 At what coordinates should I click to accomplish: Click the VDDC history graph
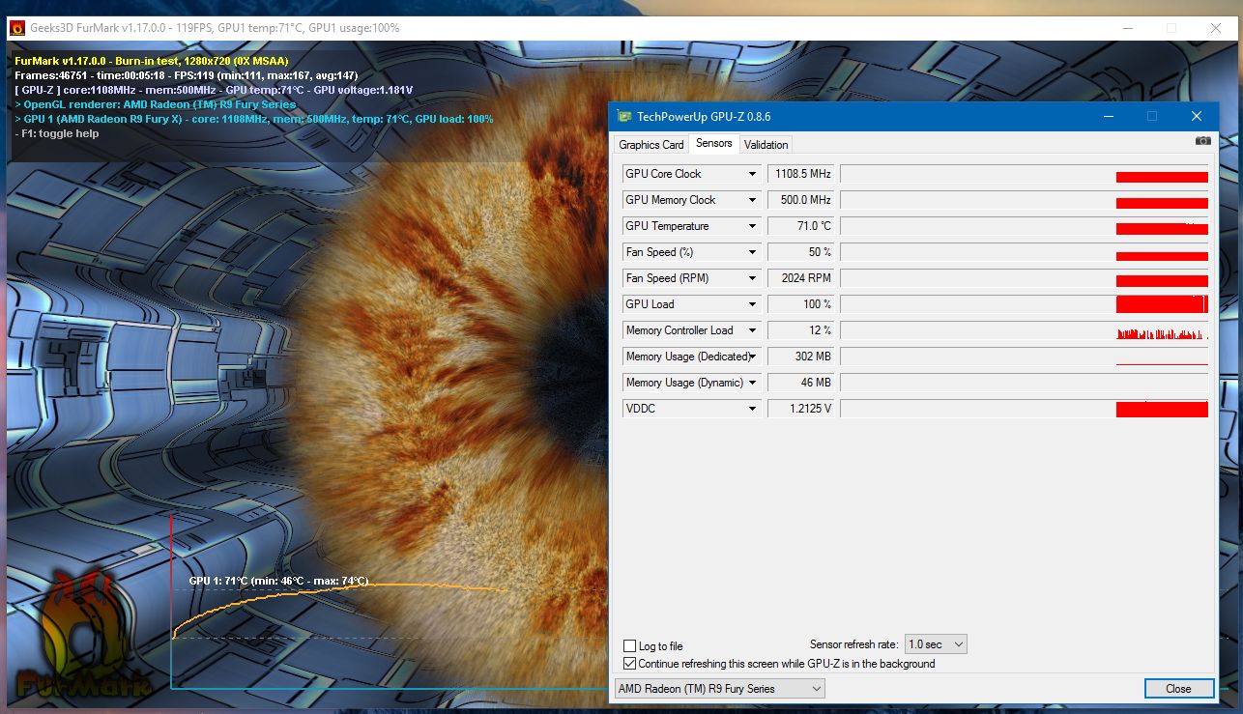click(1025, 409)
